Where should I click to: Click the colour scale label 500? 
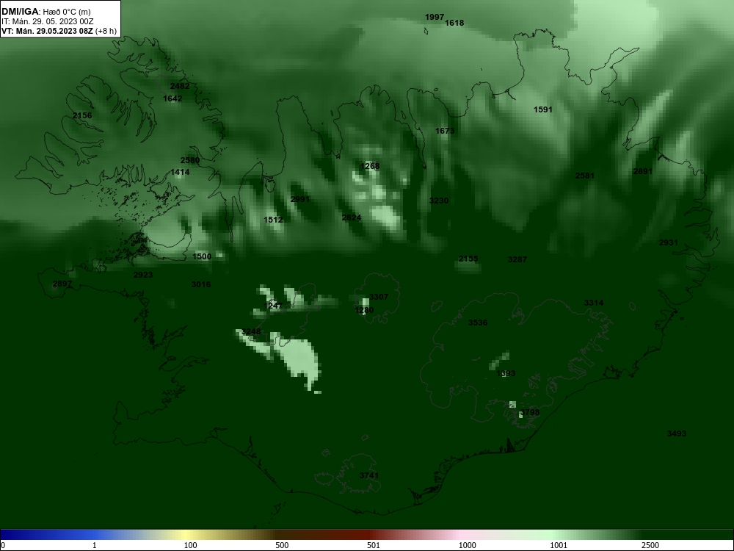[282, 545]
